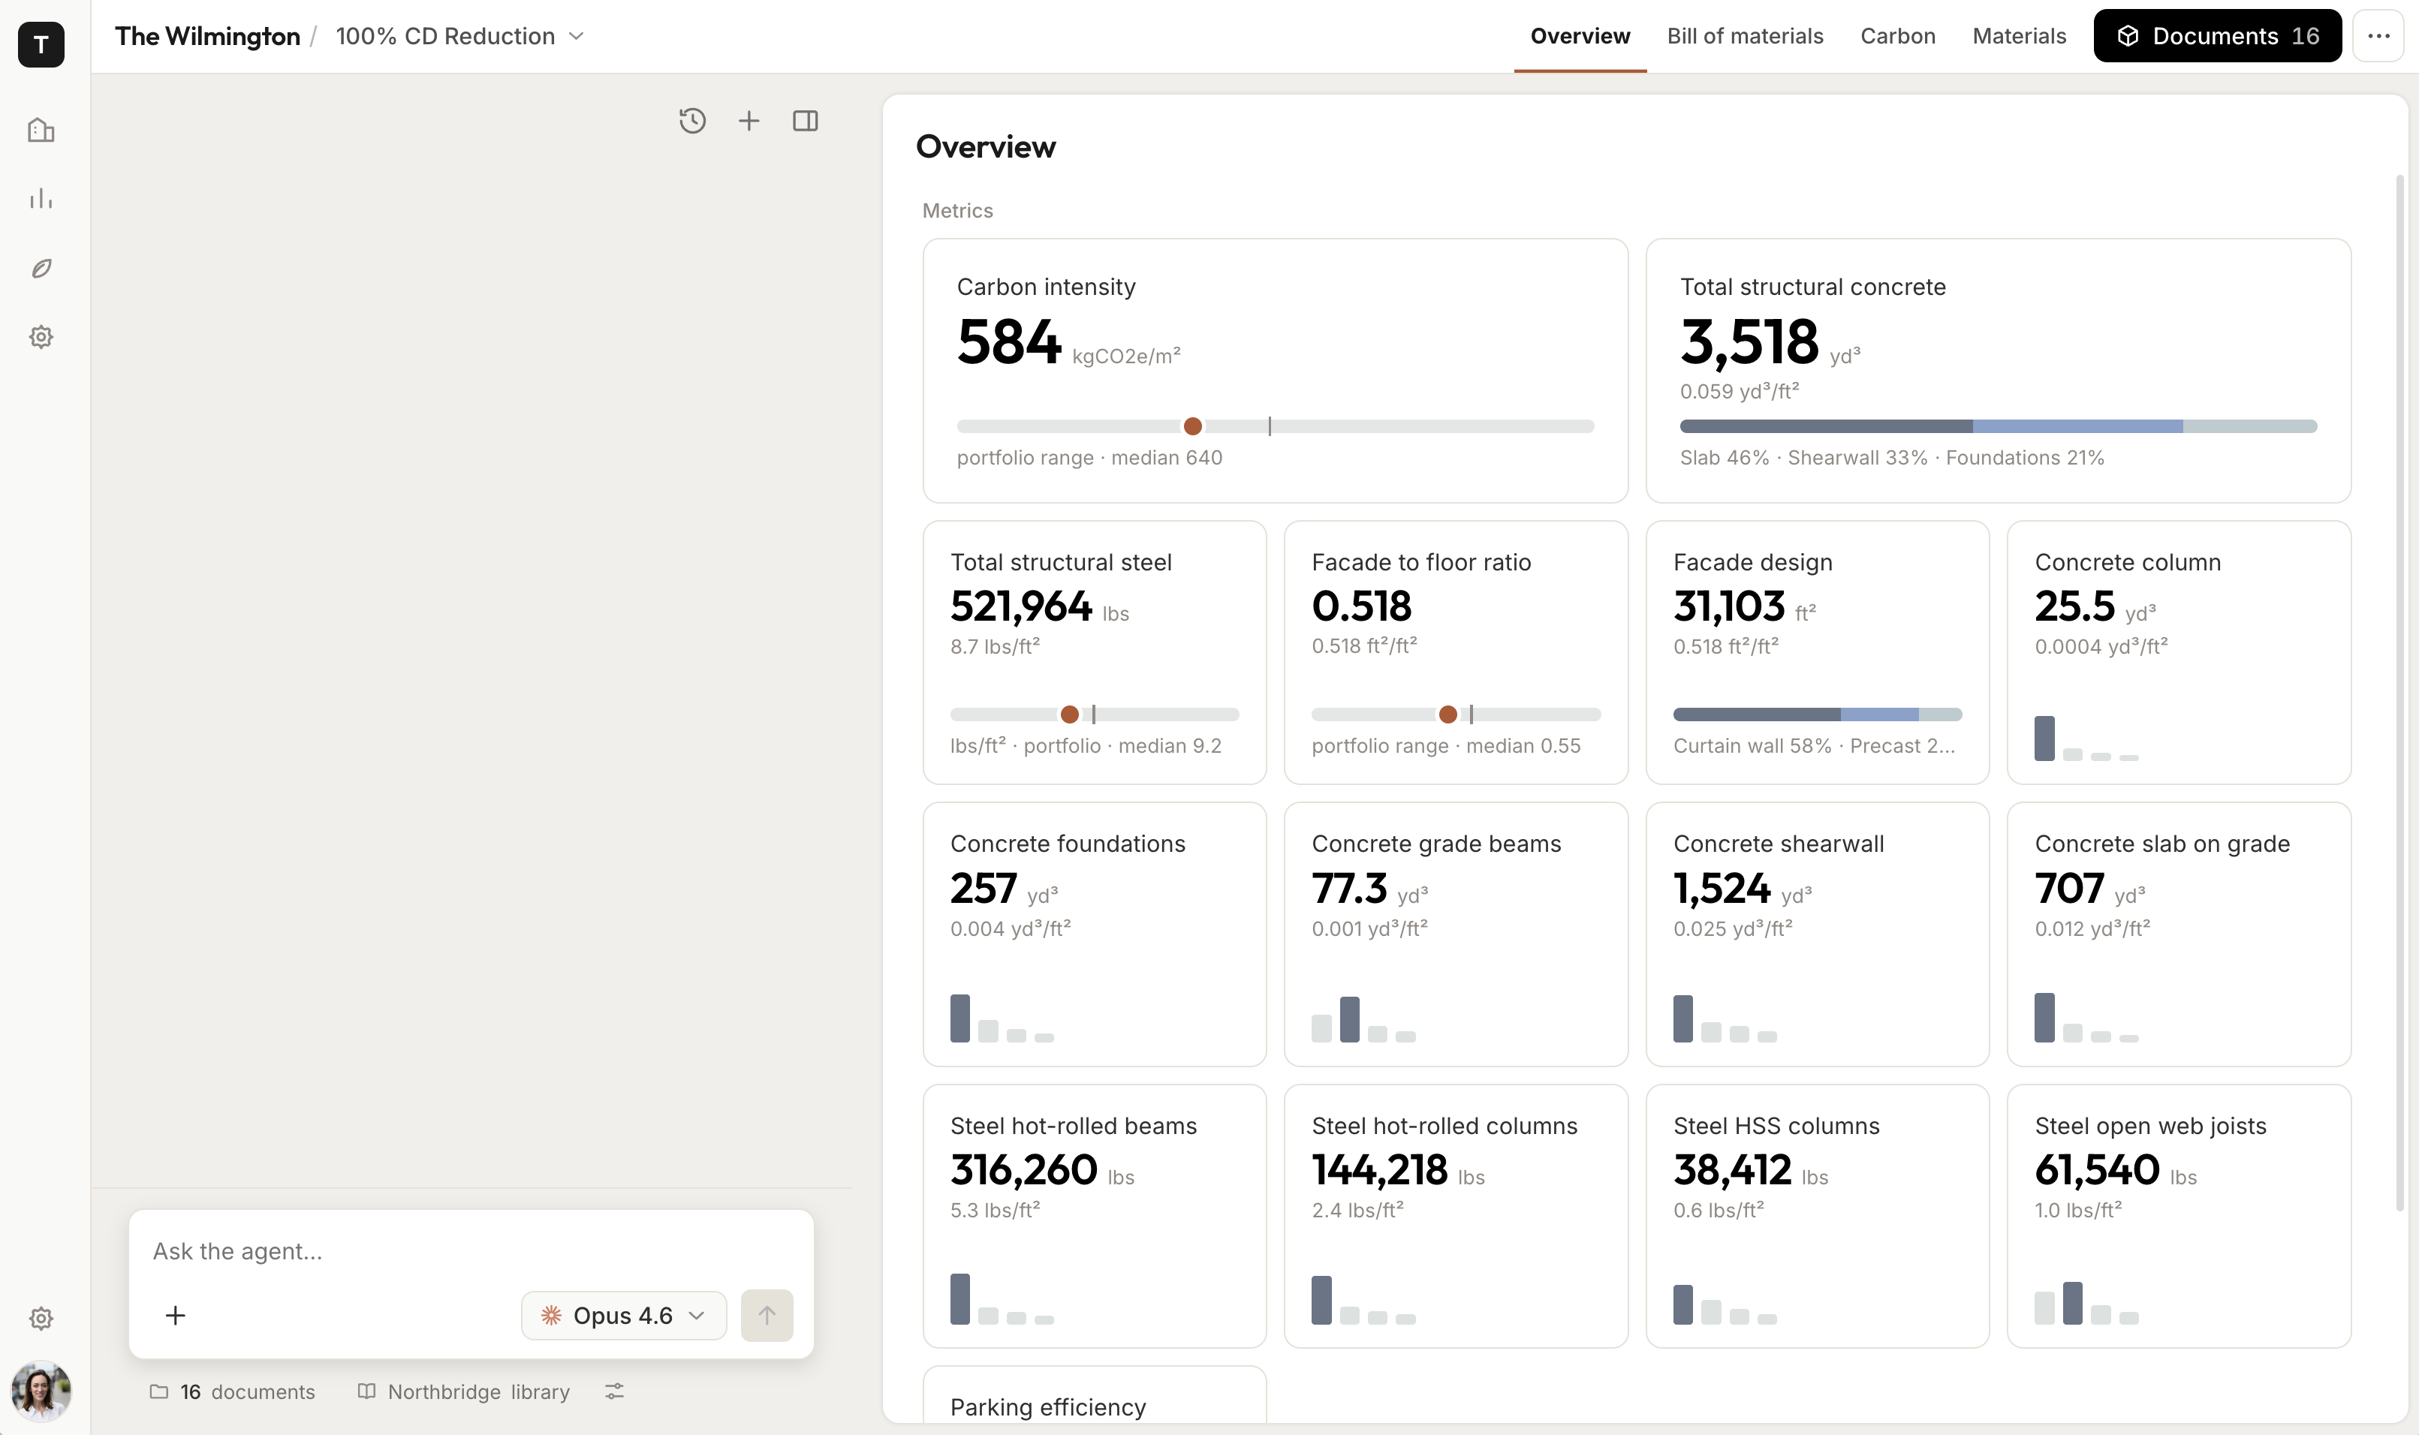Switch to the Bill of materials tab
Viewport: 2419px width, 1435px height.
(x=1745, y=36)
